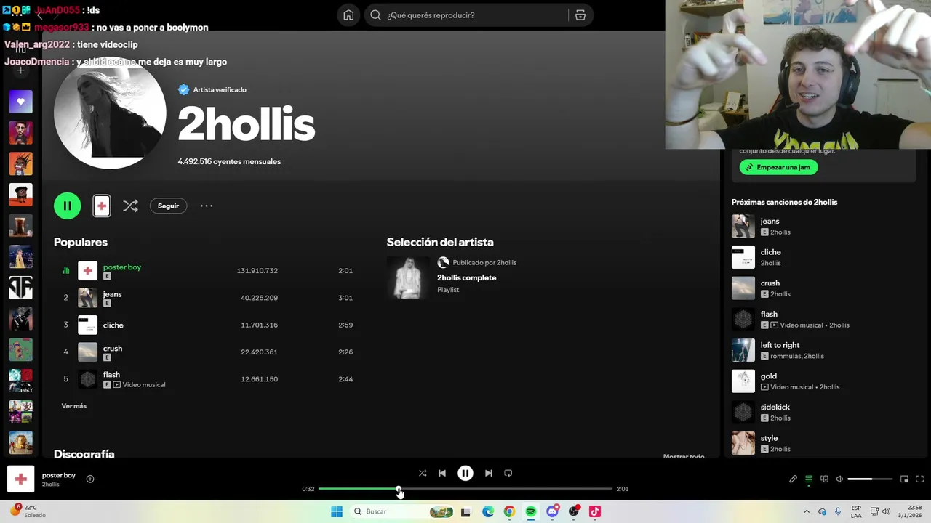This screenshot has width=931, height=523.
Task: Click Empezar una jam button
Action: pos(778,167)
